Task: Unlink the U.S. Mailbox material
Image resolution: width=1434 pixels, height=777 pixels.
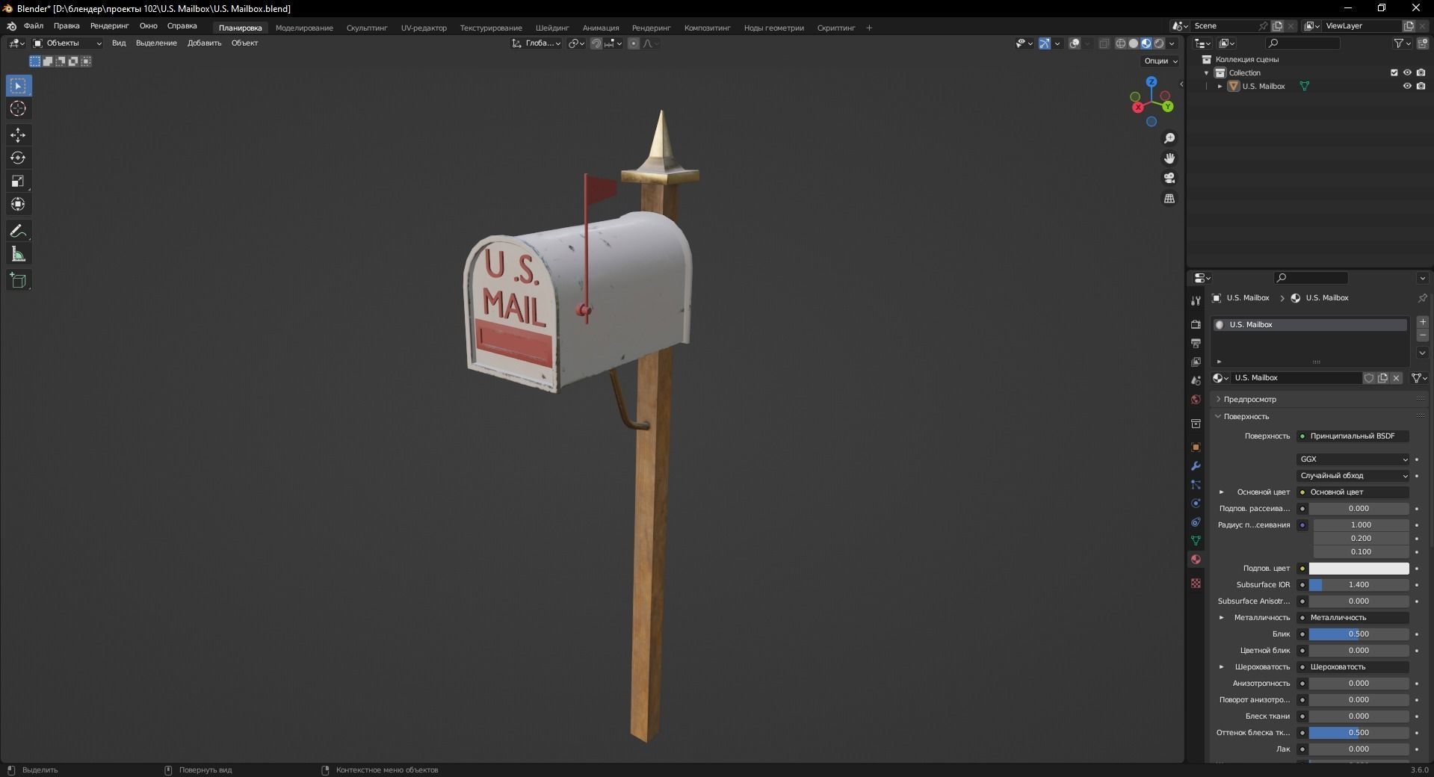Action: pyautogui.click(x=1396, y=378)
